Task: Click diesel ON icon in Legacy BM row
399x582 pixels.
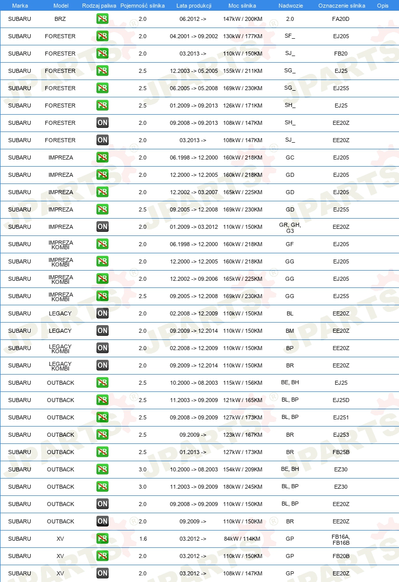Action: click(x=102, y=330)
